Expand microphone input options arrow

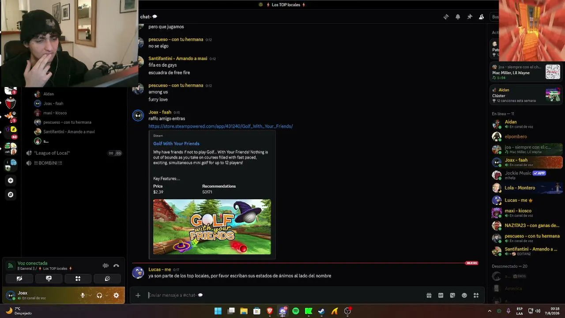(x=90, y=295)
